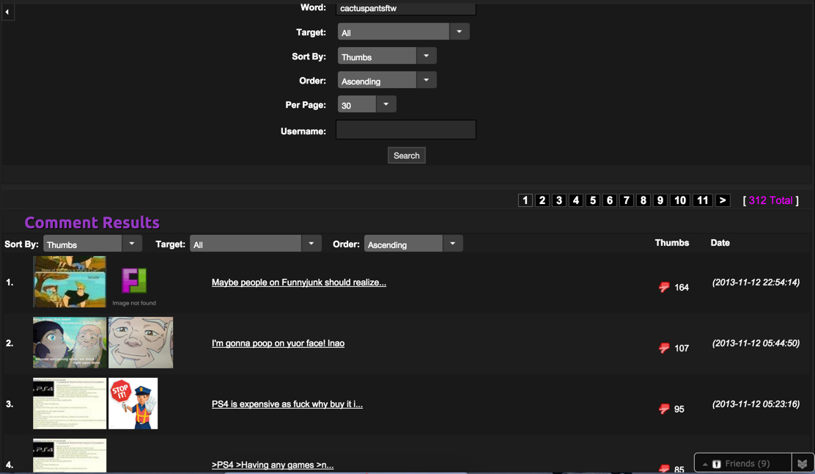Image resolution: width=815 pixels, height=474 pixels.
Task: Jump to results page 11
Action: pyautogui.click(x=702, y=200)
